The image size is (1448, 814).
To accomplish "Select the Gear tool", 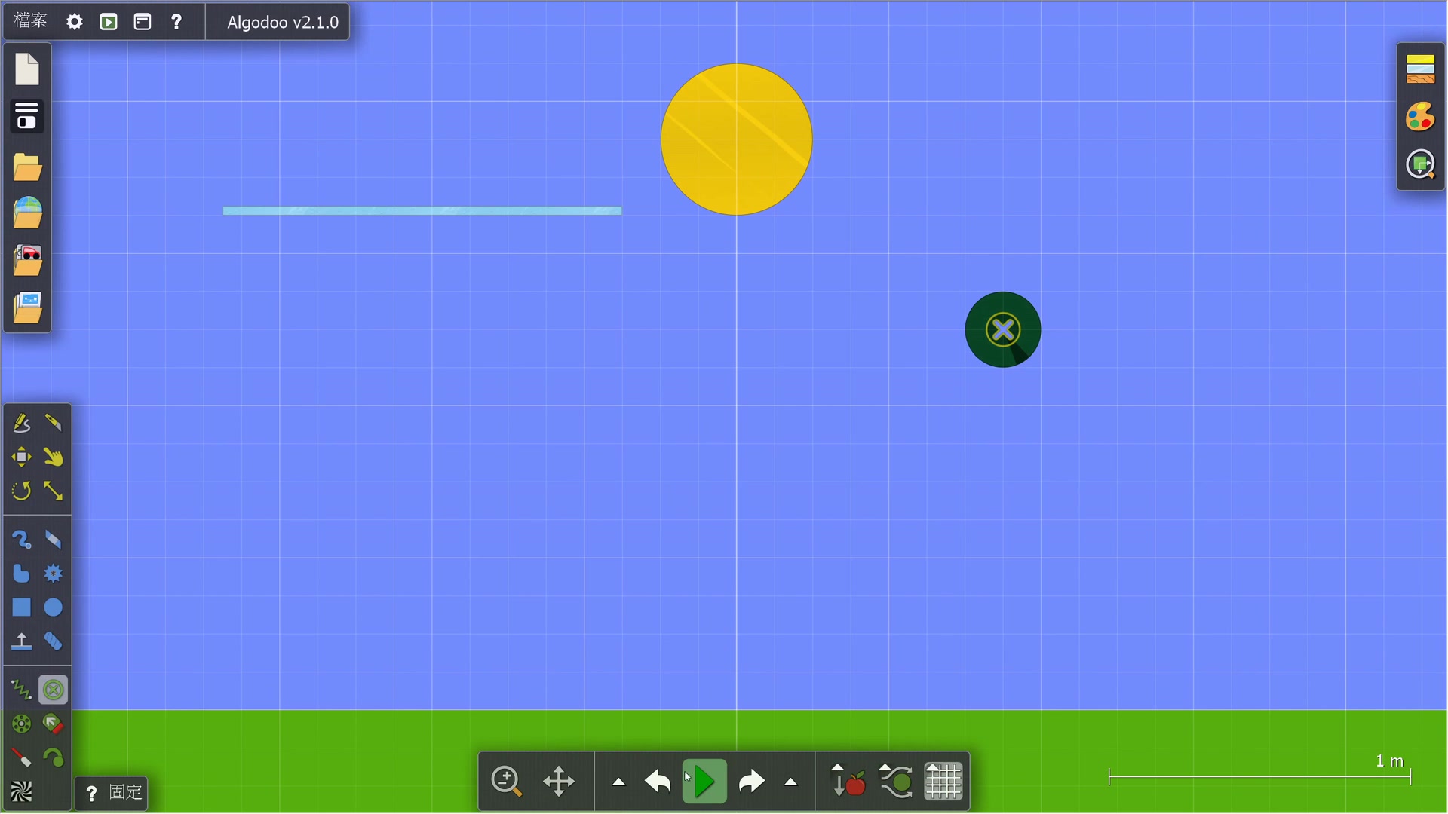I will [x=53, y=574].
